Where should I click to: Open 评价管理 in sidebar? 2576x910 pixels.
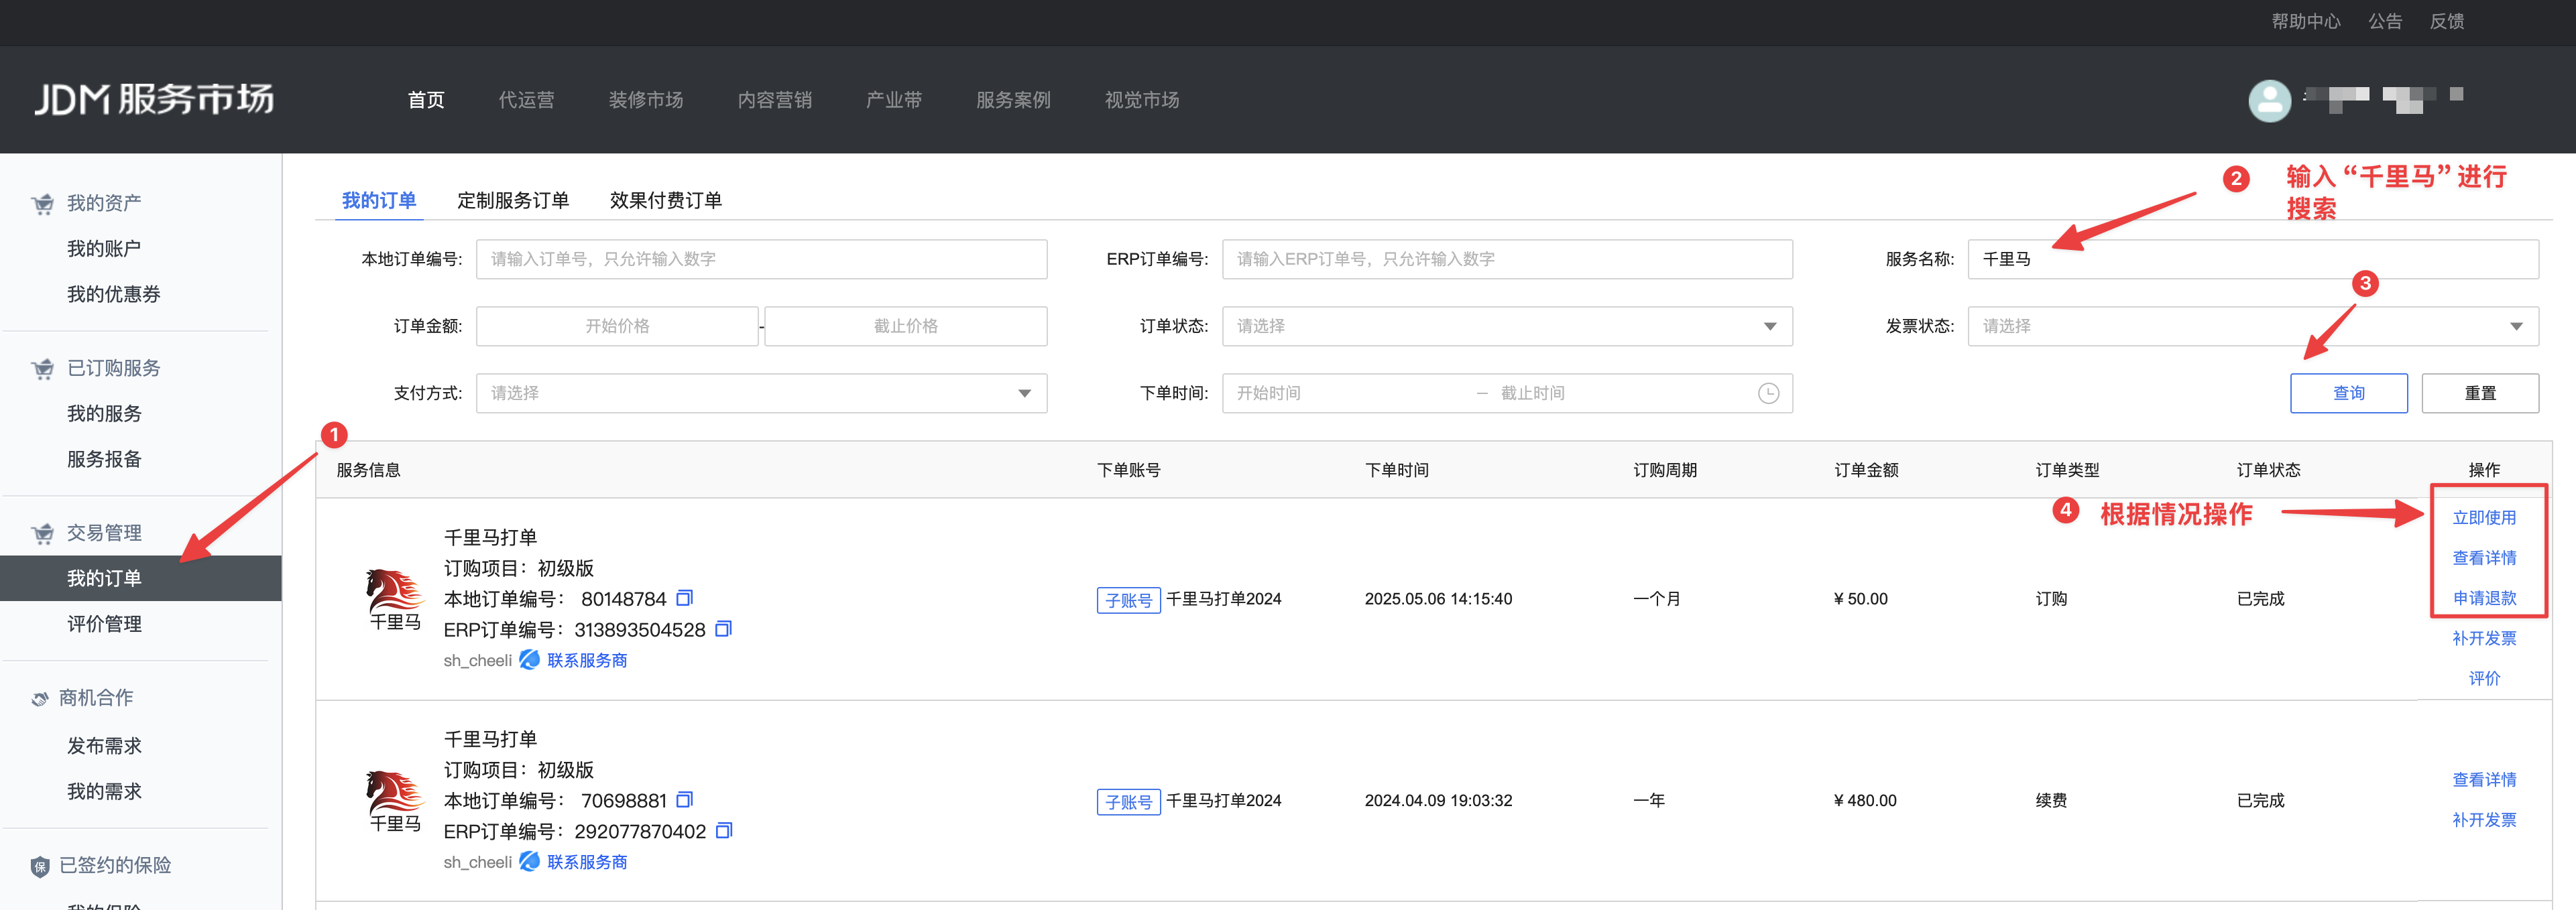(104, 625)
